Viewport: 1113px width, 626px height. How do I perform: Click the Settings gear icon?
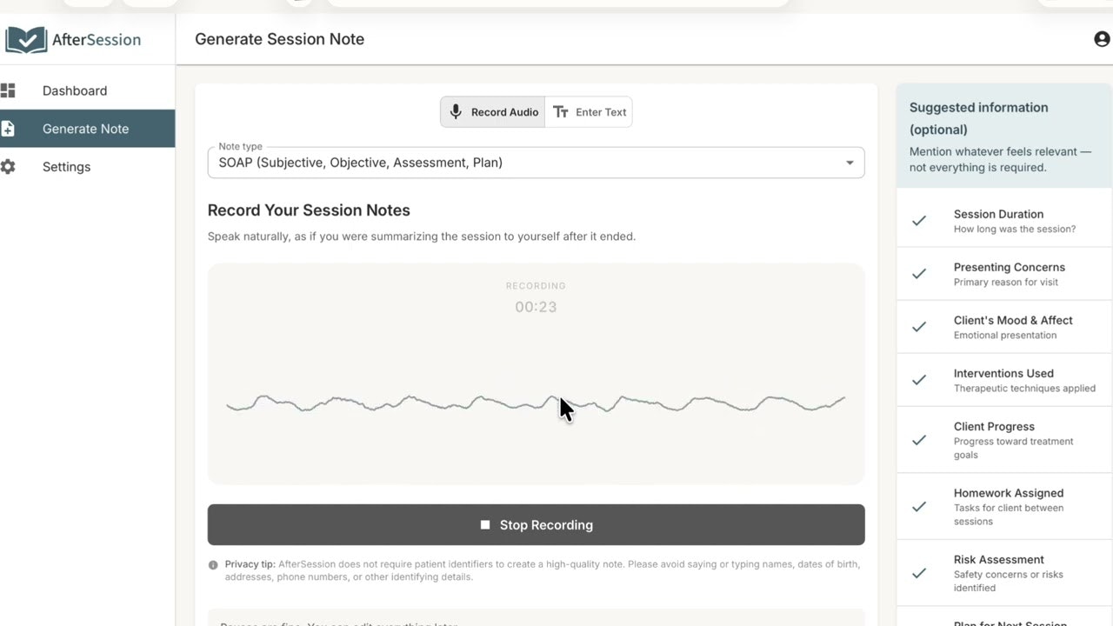click(8, 167)
